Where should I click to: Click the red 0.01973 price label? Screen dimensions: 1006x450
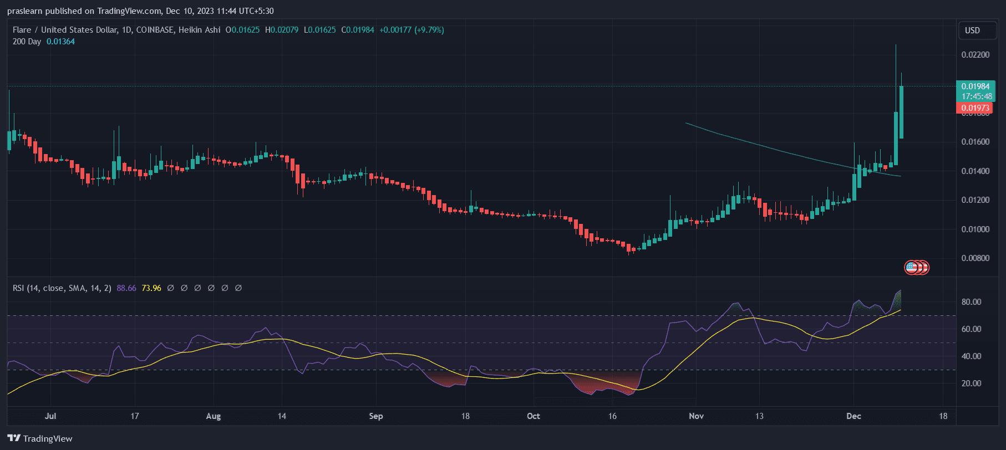[x=975, y=108]
